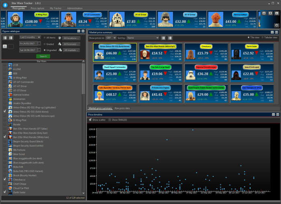Screen dimensions: 281x204
Task: Click the ticker play forward button
Action: tap(277, 13)
